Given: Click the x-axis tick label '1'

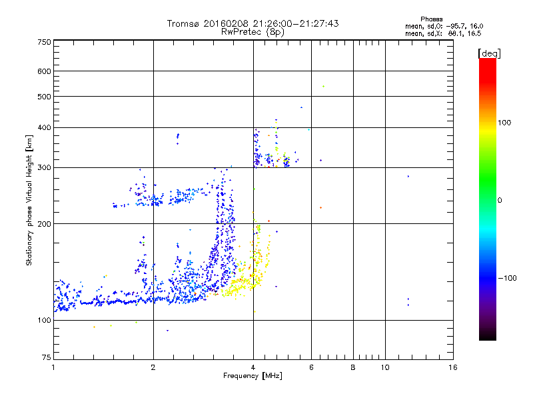Looking at the screenshot, I should 53,367.
